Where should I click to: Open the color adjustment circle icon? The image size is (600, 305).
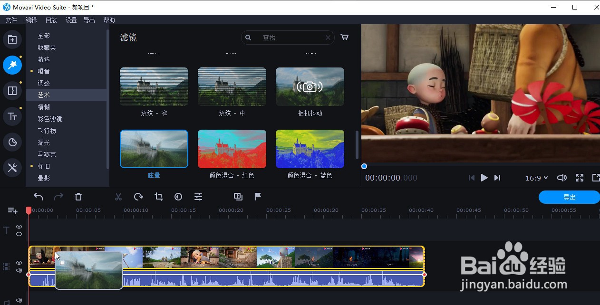178,197
